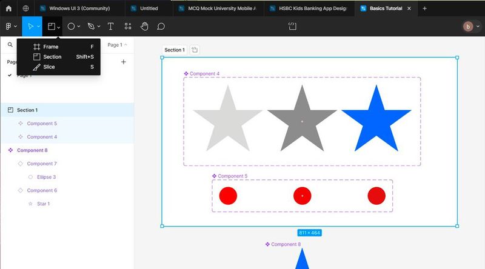Screen dimensions: 485x269
Task: Collapse the region tools dropdown arrow
Action: coord(58,27)
